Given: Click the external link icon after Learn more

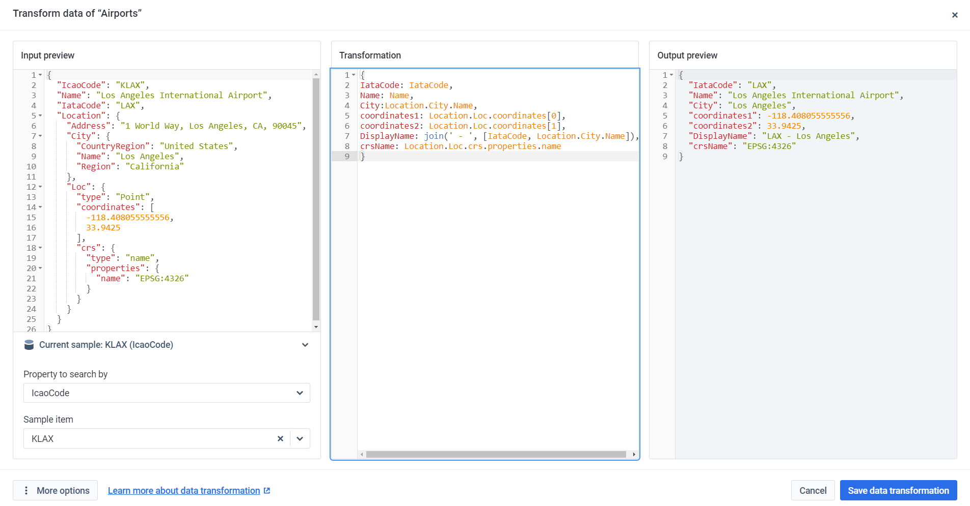Looking at the screenshot, I should [267, 490].
